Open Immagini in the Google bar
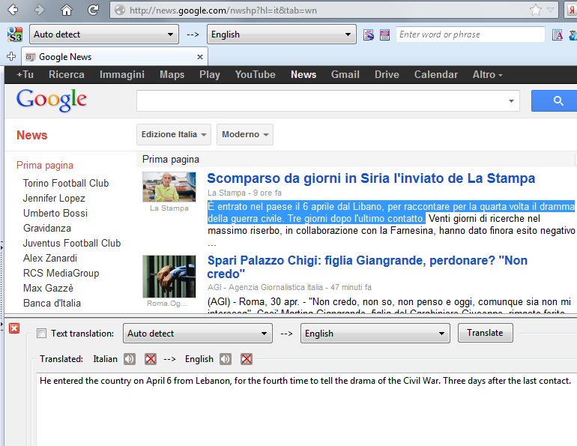The image size is (577, 446). pos(122,74)
